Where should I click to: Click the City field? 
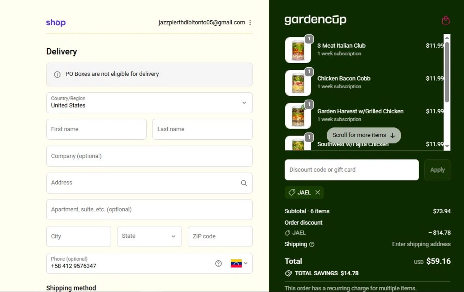pos(79,236)
